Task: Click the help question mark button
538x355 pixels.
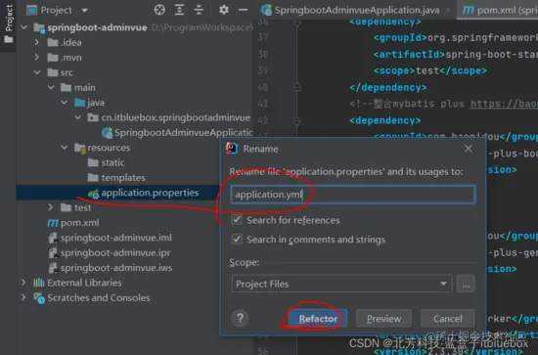Action: [x=241, y=318]
